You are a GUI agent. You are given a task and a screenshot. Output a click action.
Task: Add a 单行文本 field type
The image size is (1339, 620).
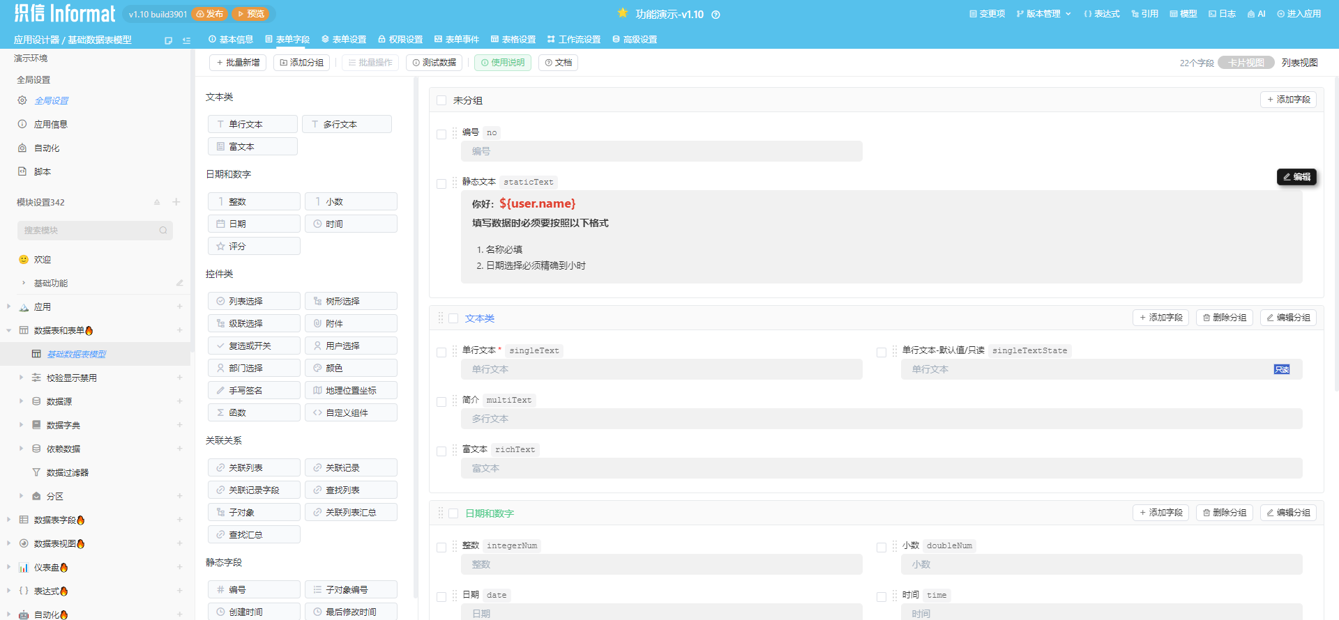click(x=252, y=124)
